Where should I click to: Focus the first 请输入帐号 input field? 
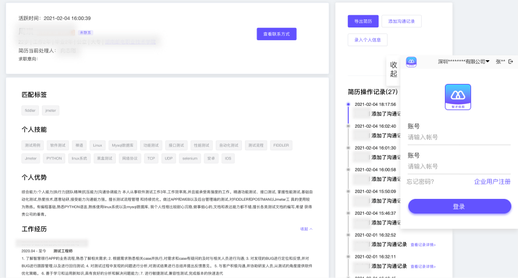point(458,137)
